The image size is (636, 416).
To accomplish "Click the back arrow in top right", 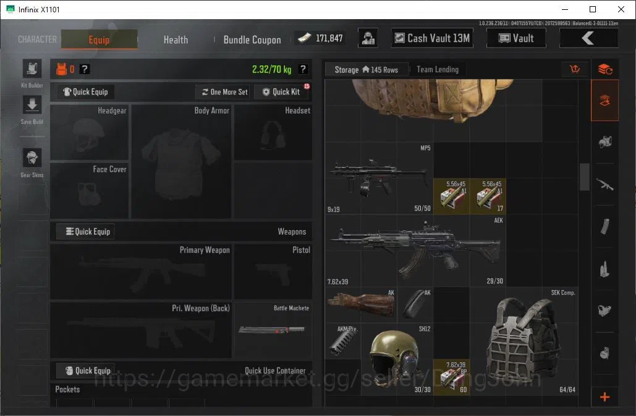I will pos(588,38).
